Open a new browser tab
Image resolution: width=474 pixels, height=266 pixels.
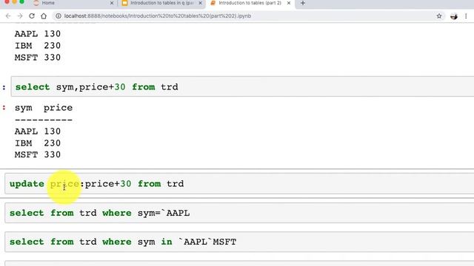coord(303,3)
